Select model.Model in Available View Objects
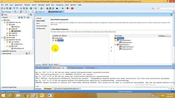The image size is (175, 98). (x=59, y=38)
